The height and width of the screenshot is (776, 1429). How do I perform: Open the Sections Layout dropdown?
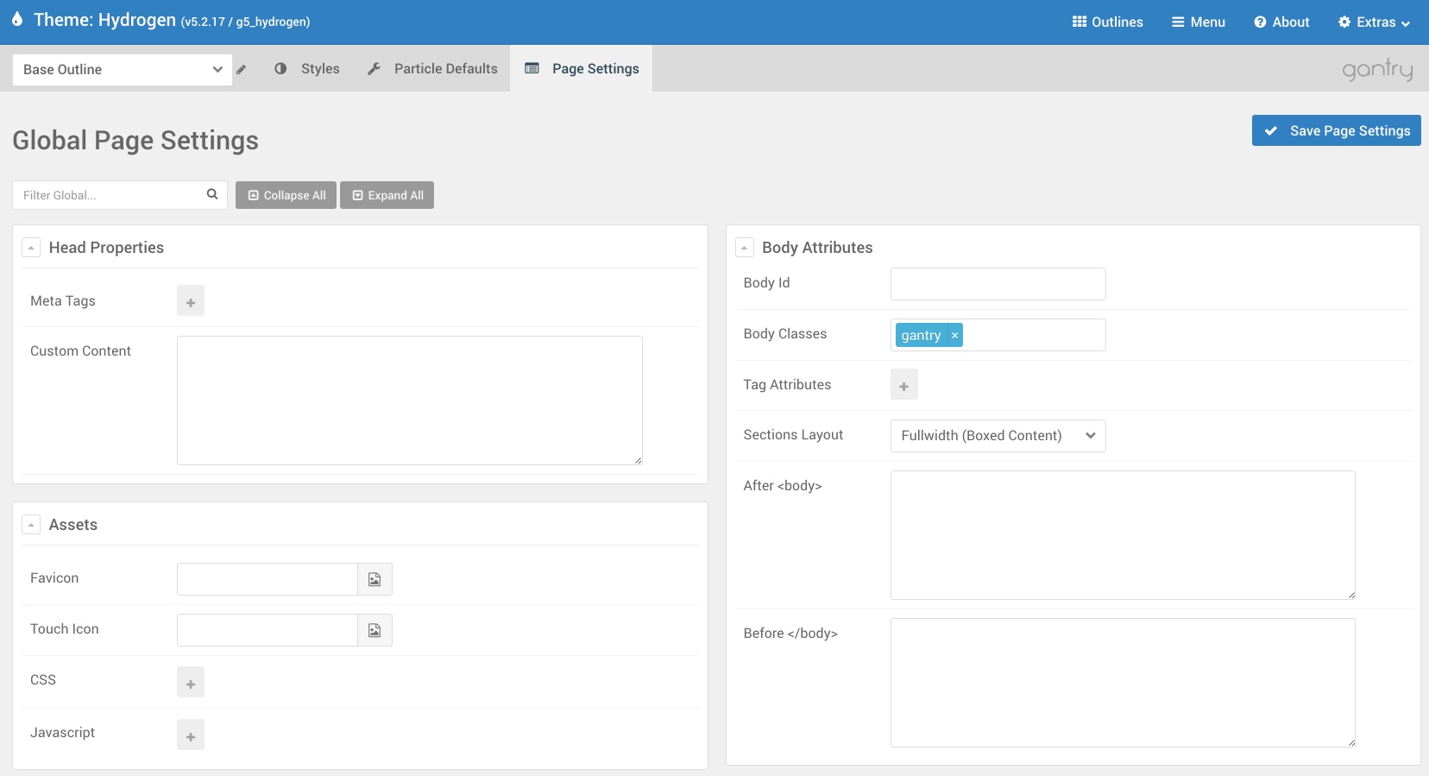coord(998,436)
